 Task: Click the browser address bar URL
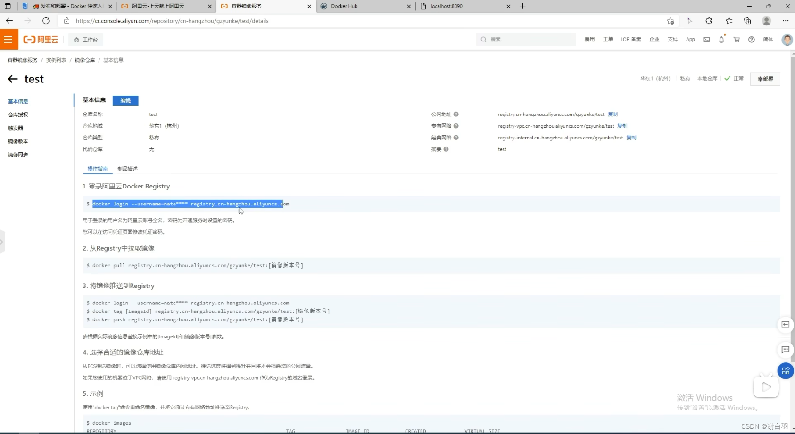click(x=172, y=21)
